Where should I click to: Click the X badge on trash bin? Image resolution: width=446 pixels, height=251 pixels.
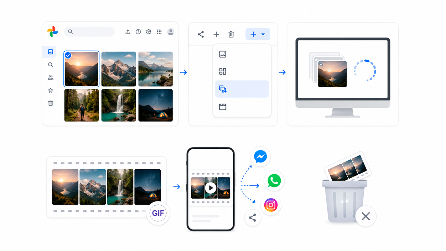click(x=365, y=216)
